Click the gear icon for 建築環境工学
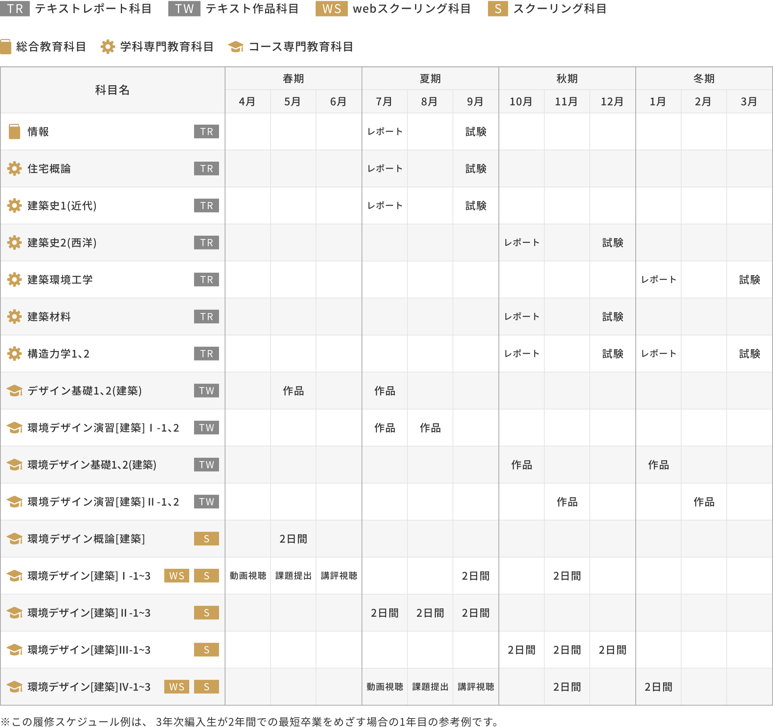The image size is (773, 727). click(14, 280)
